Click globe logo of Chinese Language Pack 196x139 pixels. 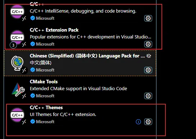(17, 63)
